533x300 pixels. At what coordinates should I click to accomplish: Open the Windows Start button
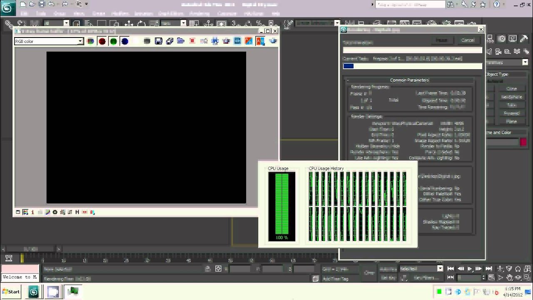10,292
